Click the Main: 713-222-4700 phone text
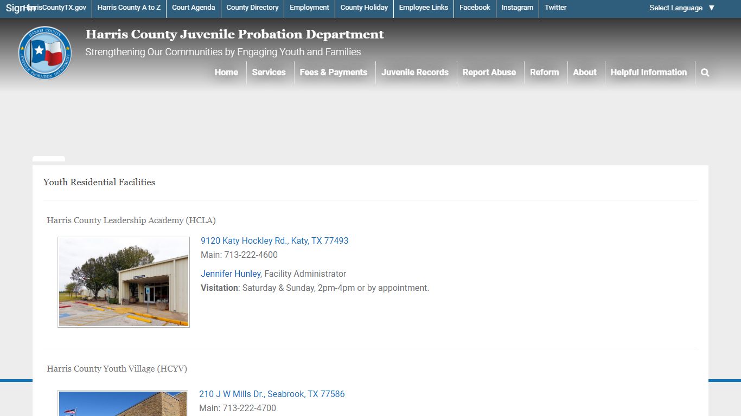741x416 pixels. [x=238, y=408]
